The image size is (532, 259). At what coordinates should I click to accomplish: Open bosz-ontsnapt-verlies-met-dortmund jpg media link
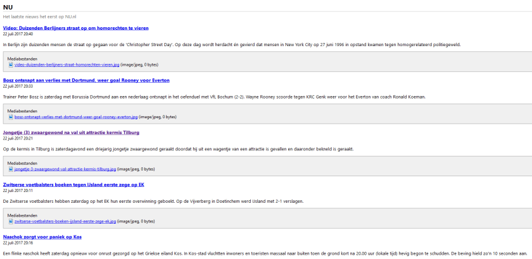coord(76,117)
